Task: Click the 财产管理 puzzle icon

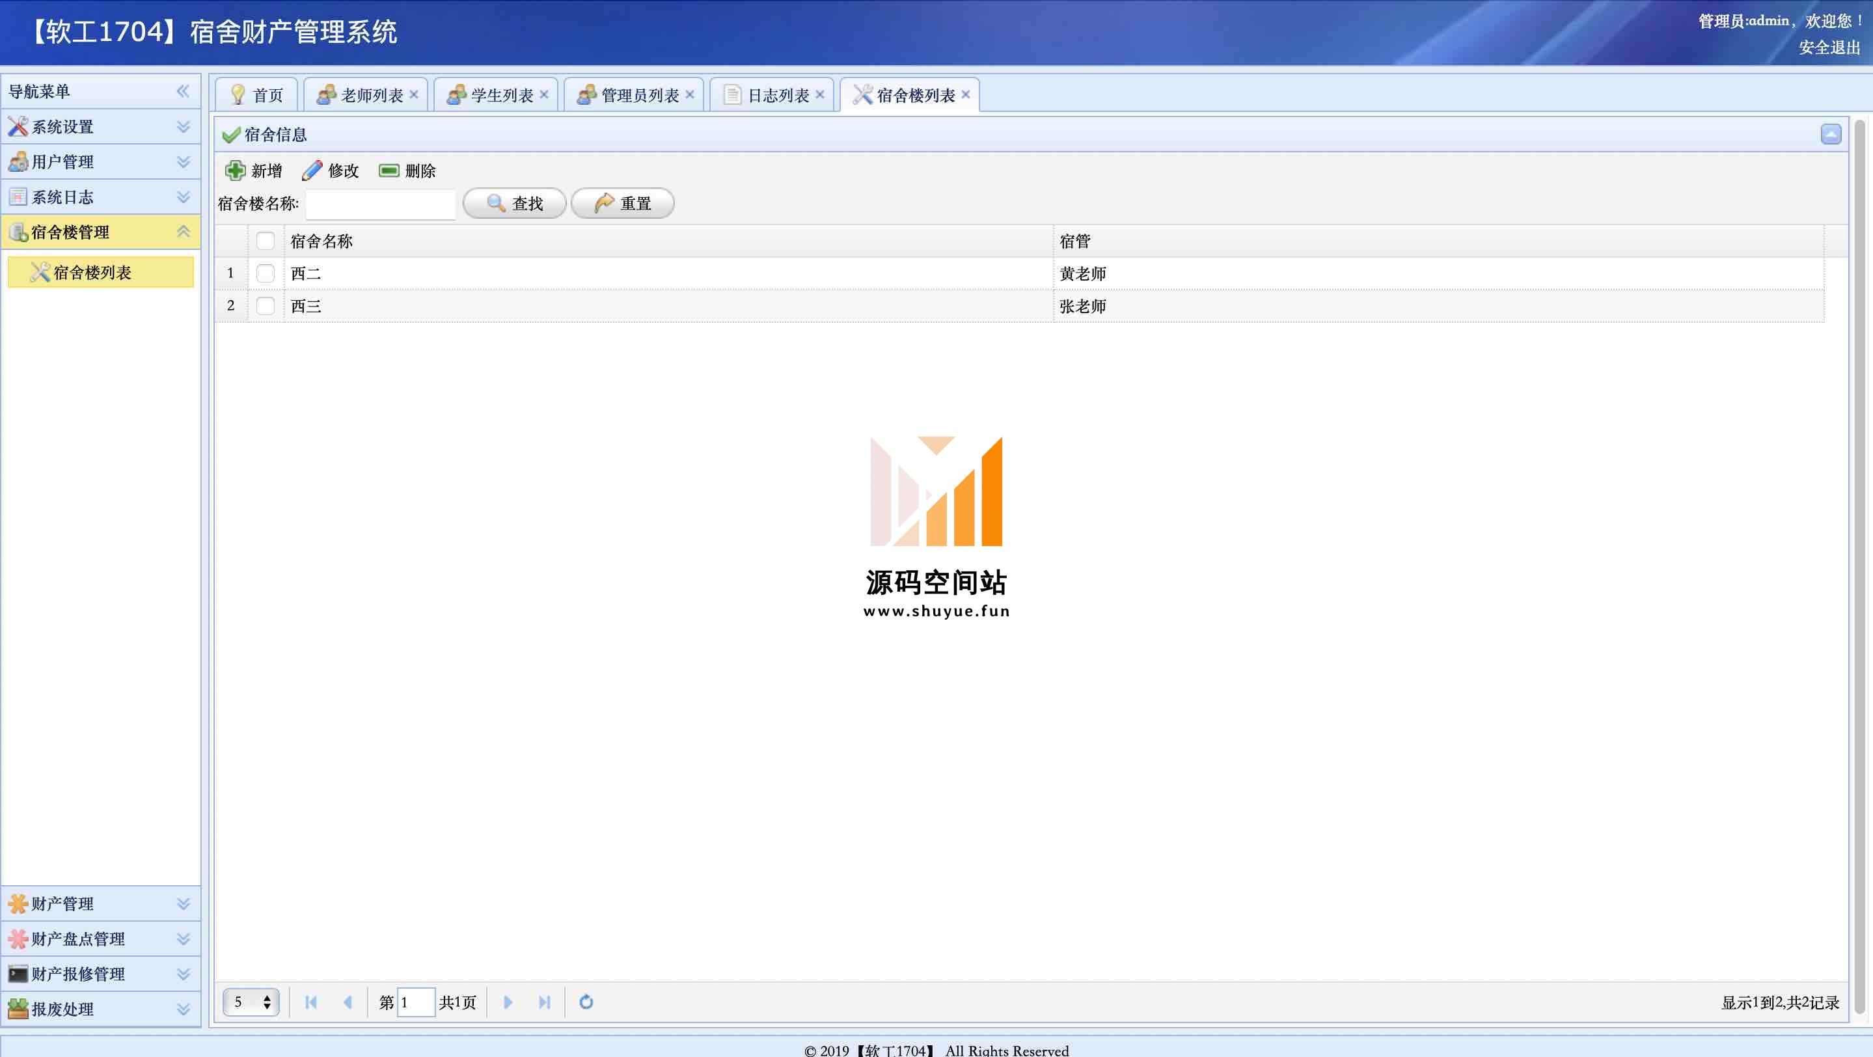Action: 18,903
